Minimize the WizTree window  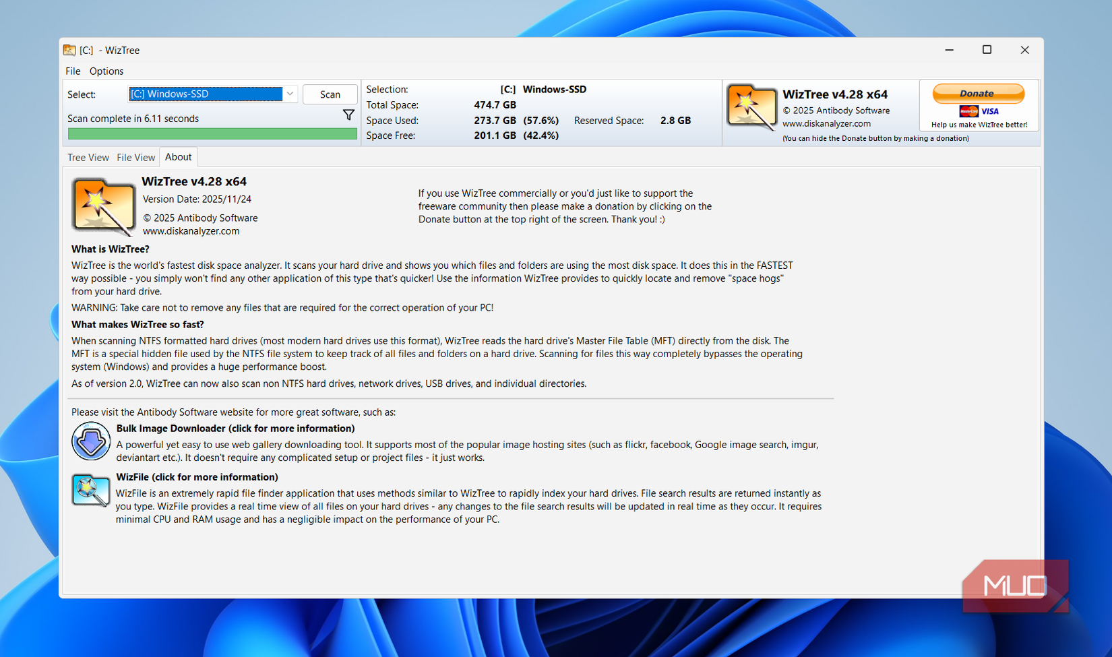pos(949,50)
